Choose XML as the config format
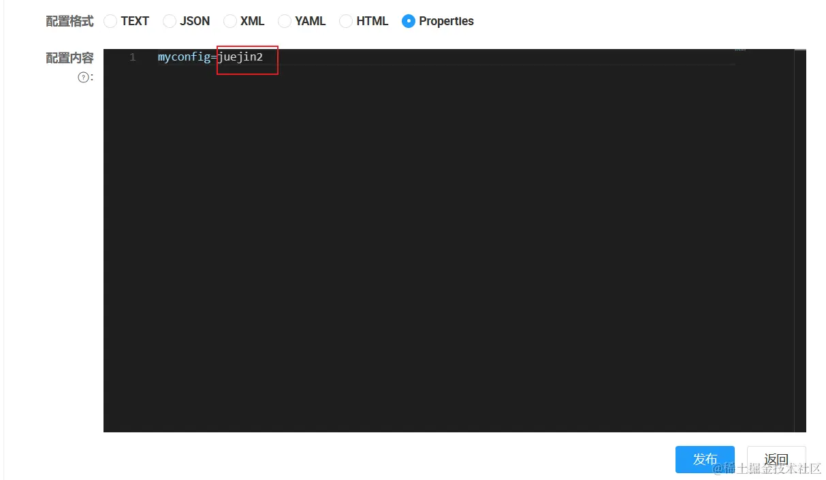Image resolution: width=826 pixels, height=480 pixels. [x=230, y=21]
